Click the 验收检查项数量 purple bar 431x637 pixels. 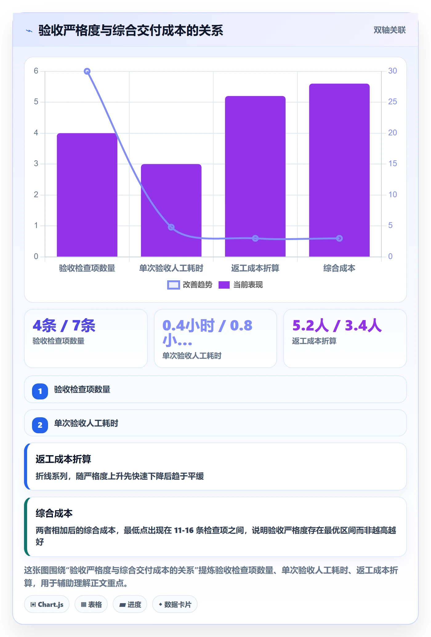point(87,195)
